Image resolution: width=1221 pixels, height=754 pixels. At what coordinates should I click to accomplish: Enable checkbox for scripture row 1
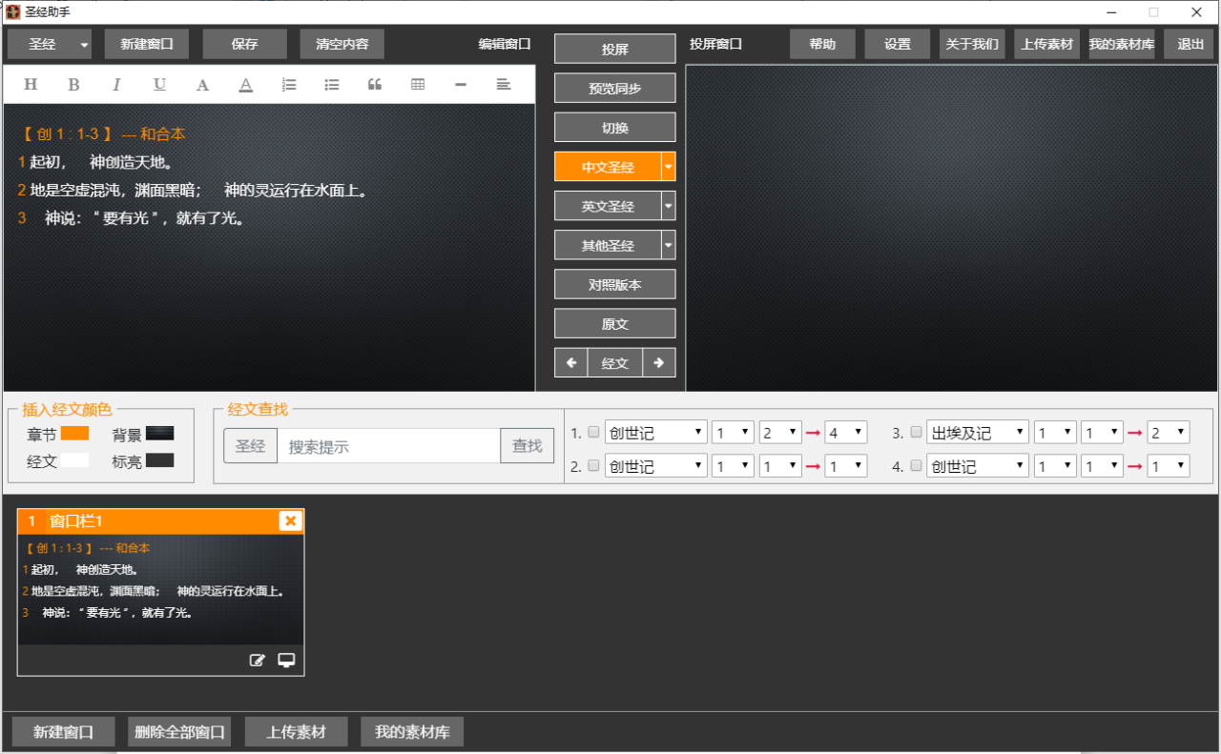point(593,433)
